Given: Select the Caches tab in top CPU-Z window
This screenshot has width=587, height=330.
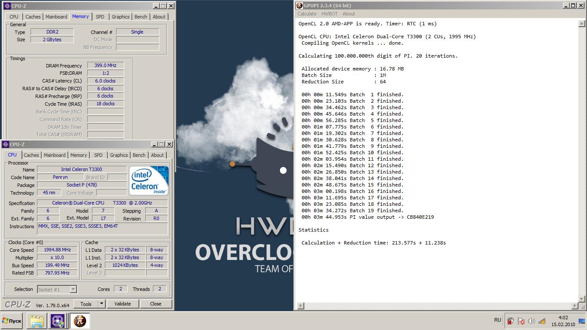Looking at the screenshot, I should tap(33, 17).
